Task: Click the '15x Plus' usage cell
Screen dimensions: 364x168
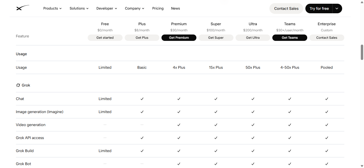Action: (216, 67)
